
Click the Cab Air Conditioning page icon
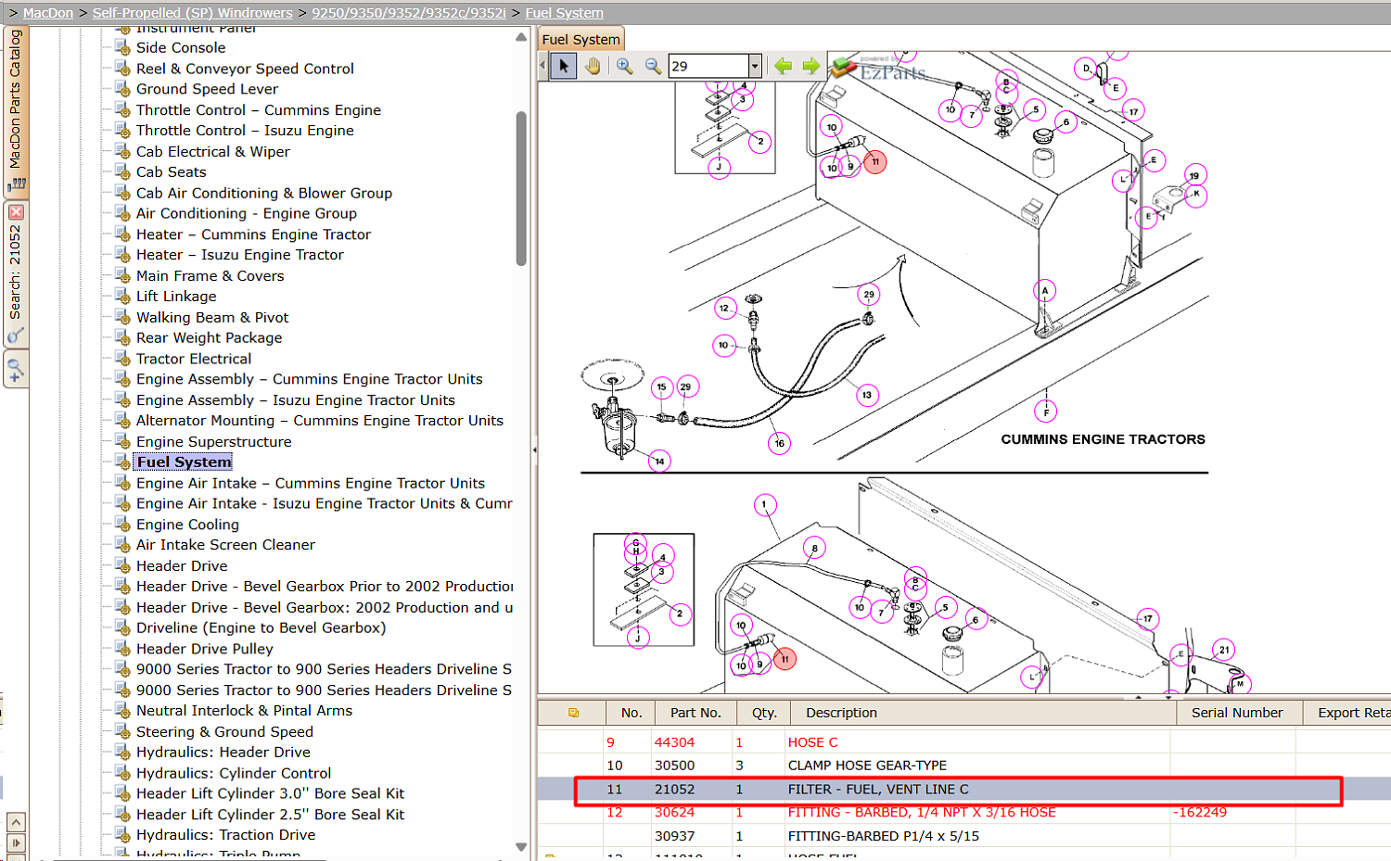tap(122, 193)
